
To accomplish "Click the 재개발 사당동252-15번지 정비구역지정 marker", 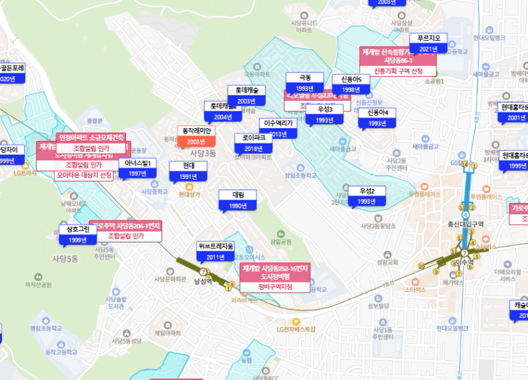I will pos(275,278).
